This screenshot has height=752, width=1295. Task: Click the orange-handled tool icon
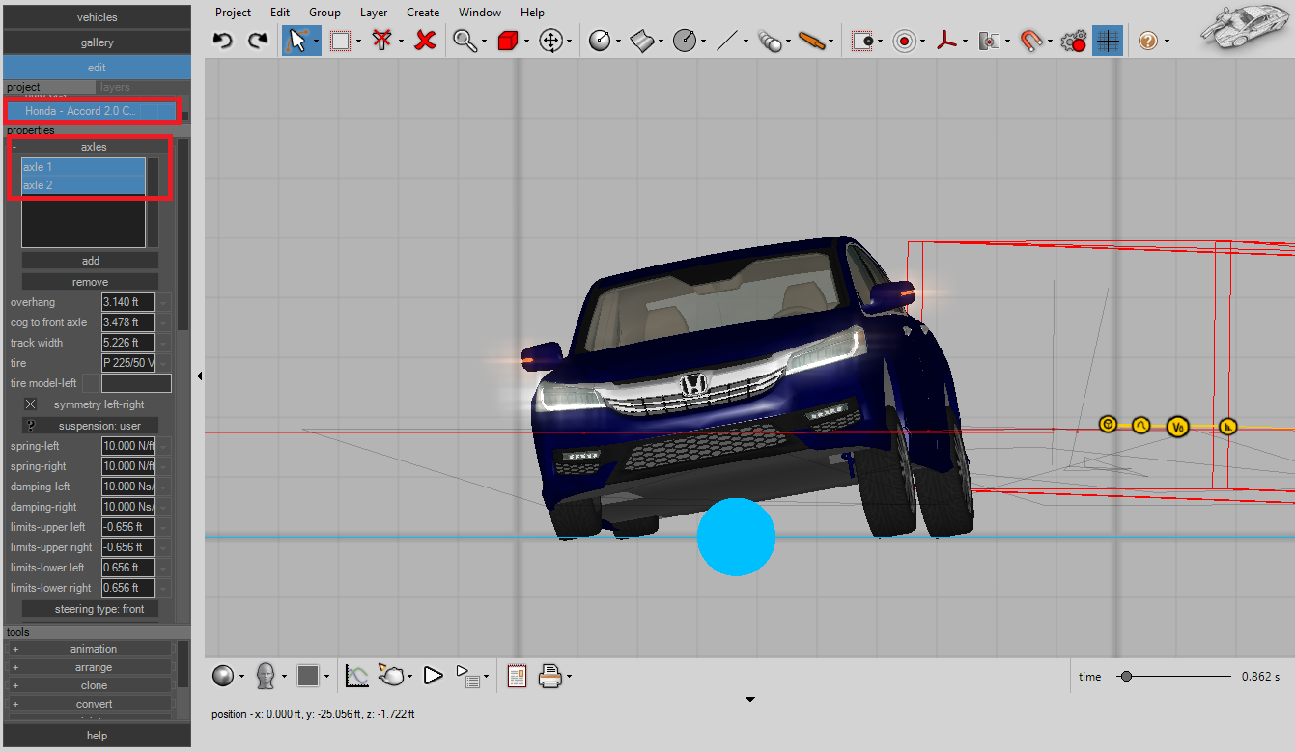coord(813,41)
